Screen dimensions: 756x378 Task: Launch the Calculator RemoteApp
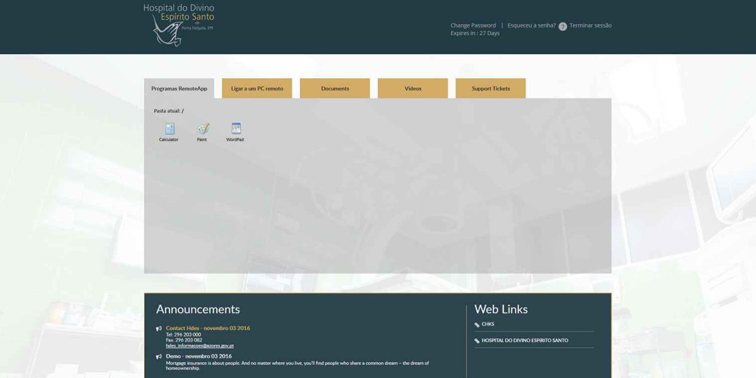(169, 130)
